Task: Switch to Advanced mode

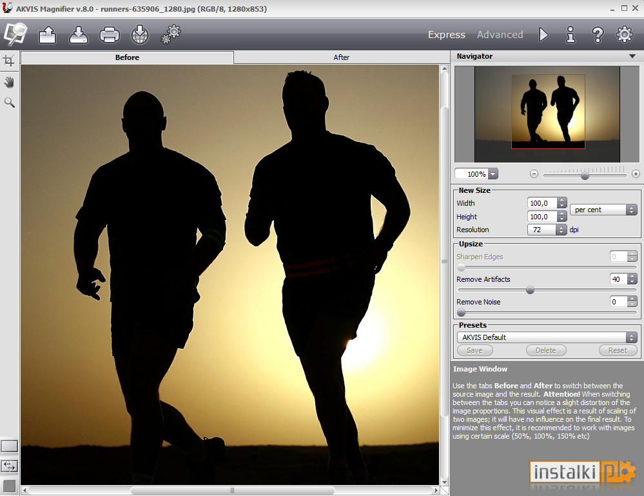Action: [500, 35]
